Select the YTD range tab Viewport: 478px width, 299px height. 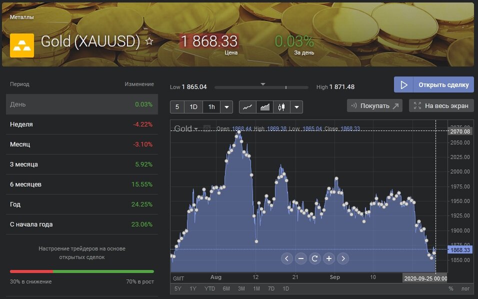point(210,288)
